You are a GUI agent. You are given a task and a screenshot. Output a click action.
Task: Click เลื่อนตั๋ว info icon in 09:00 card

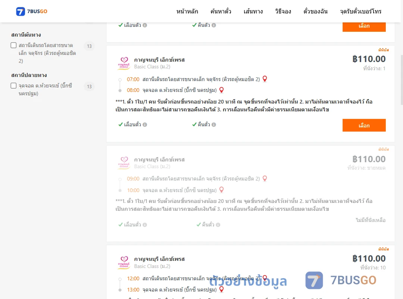coord(145,225)
